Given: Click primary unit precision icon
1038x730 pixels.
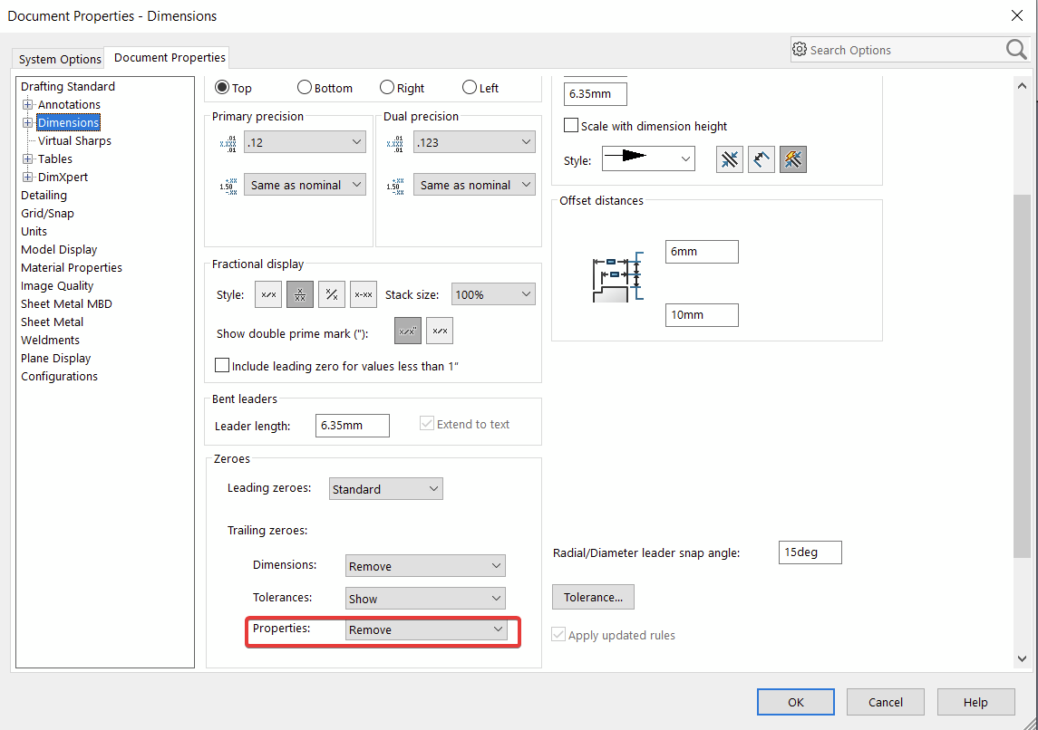Looking at the screenshot, I should click(x=228, y=143).
